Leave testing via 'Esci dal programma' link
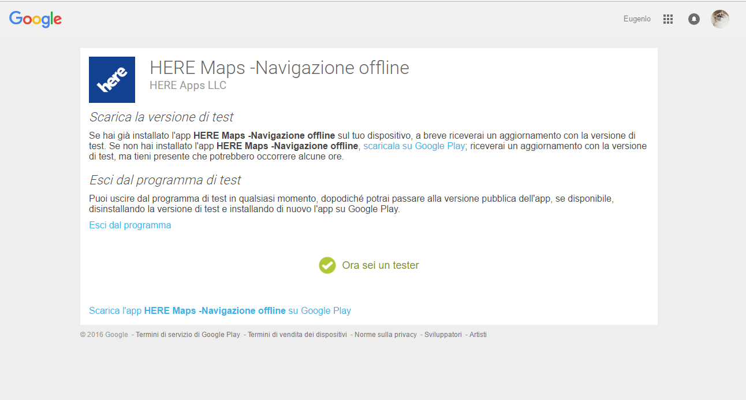 [x=130, y=225]
